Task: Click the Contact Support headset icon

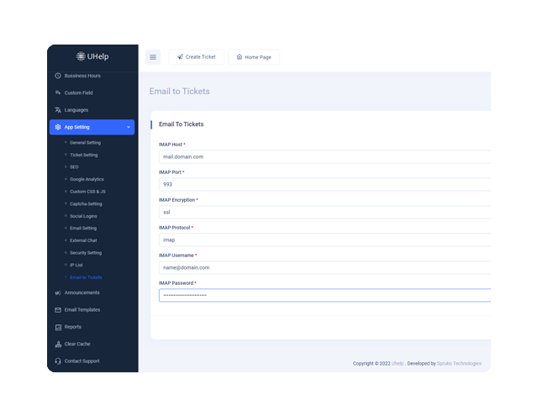Action: pos(58,361)
